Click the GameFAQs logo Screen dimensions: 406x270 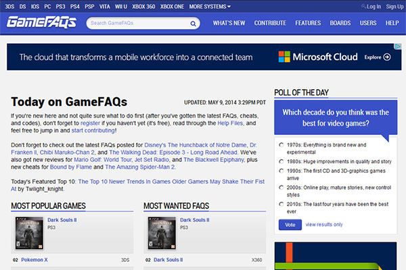[x=42, y=22]
